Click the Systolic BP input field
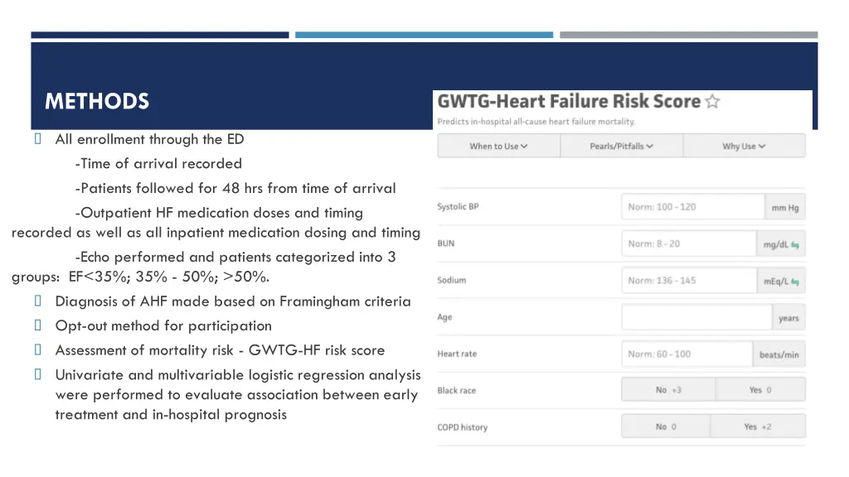 point(693,206)
